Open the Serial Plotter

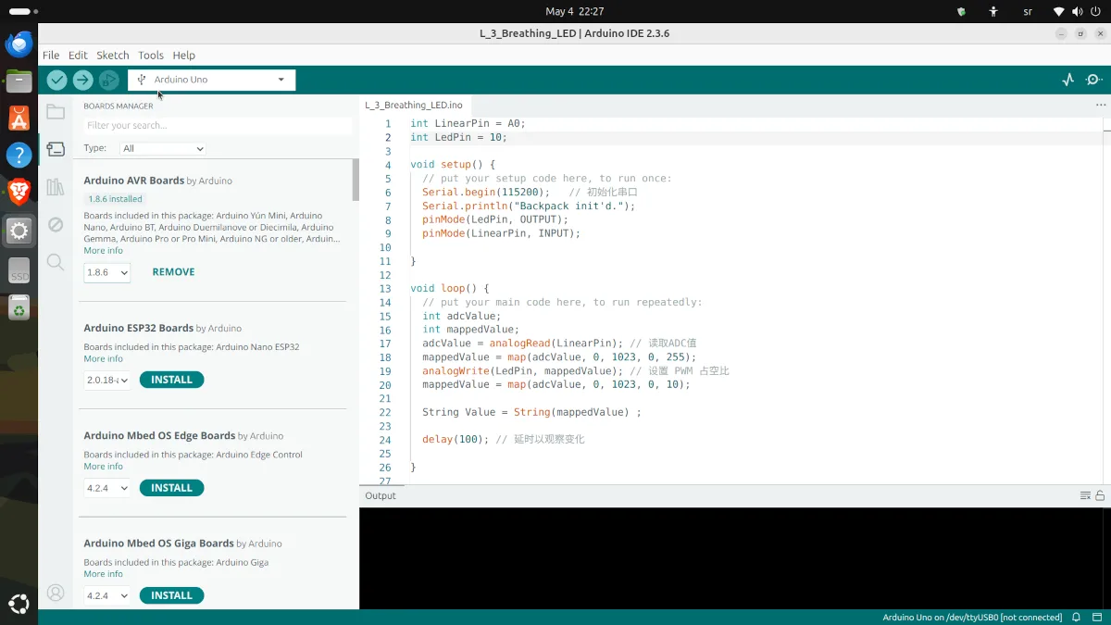[1067, 80]
